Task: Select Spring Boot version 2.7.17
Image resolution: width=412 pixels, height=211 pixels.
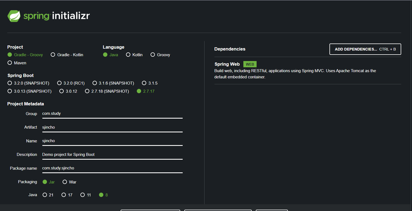Action: pyautogui.click(x=146, y=91)
